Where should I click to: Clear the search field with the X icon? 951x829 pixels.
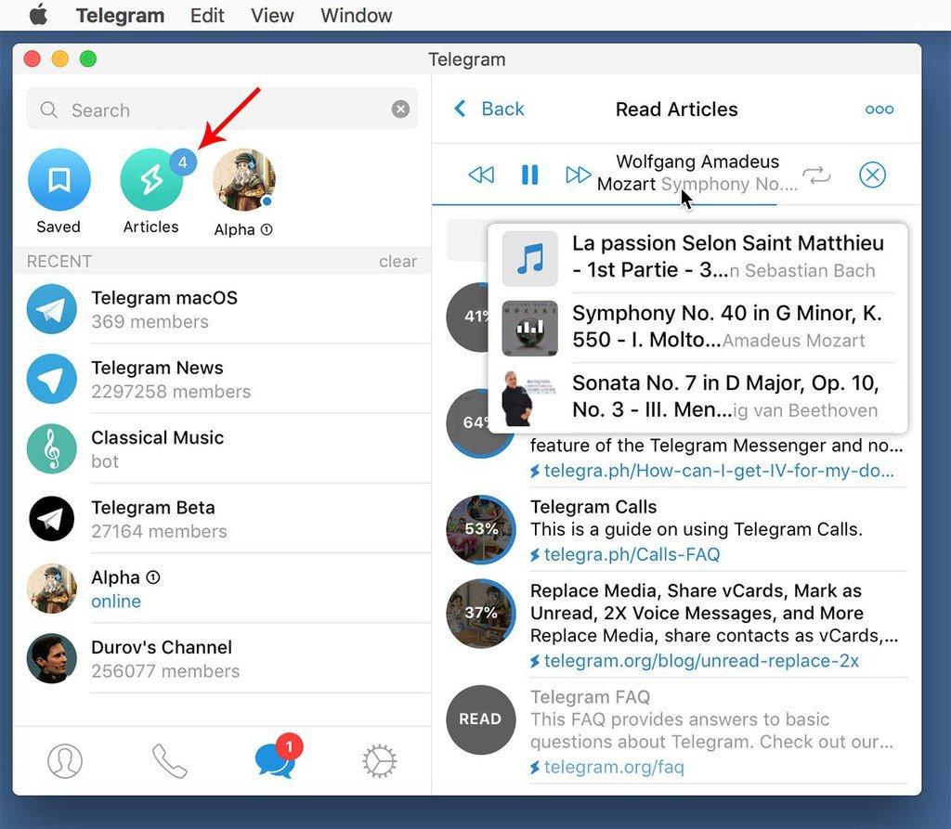pos(400,110)
